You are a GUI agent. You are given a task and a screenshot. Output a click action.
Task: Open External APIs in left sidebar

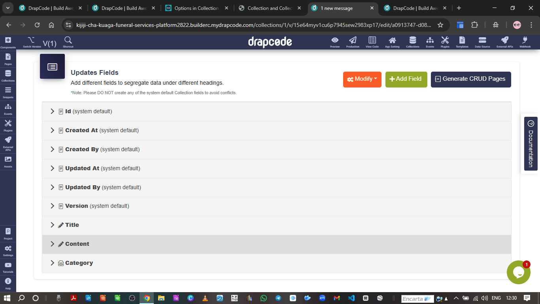coord(8,144)
